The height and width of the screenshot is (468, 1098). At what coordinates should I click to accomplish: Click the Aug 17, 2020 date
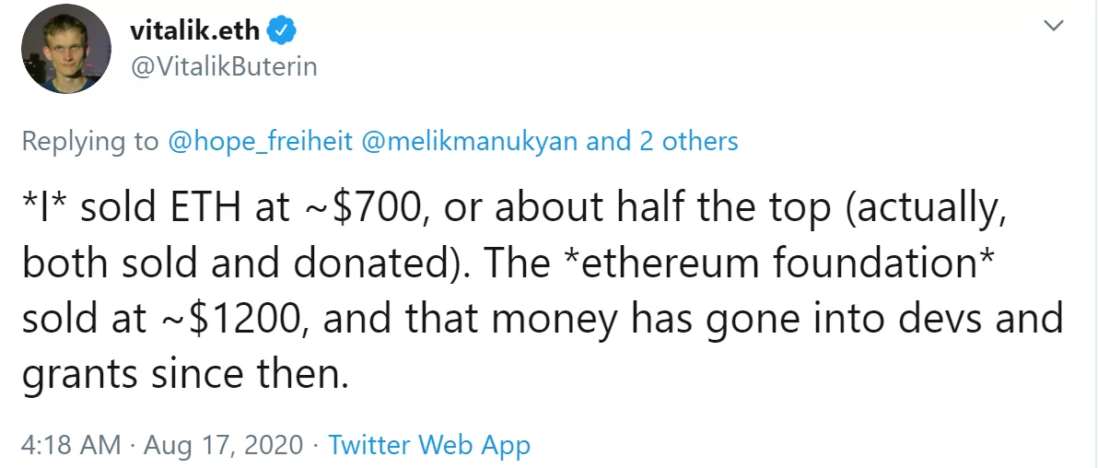click(x=222, y=445)
